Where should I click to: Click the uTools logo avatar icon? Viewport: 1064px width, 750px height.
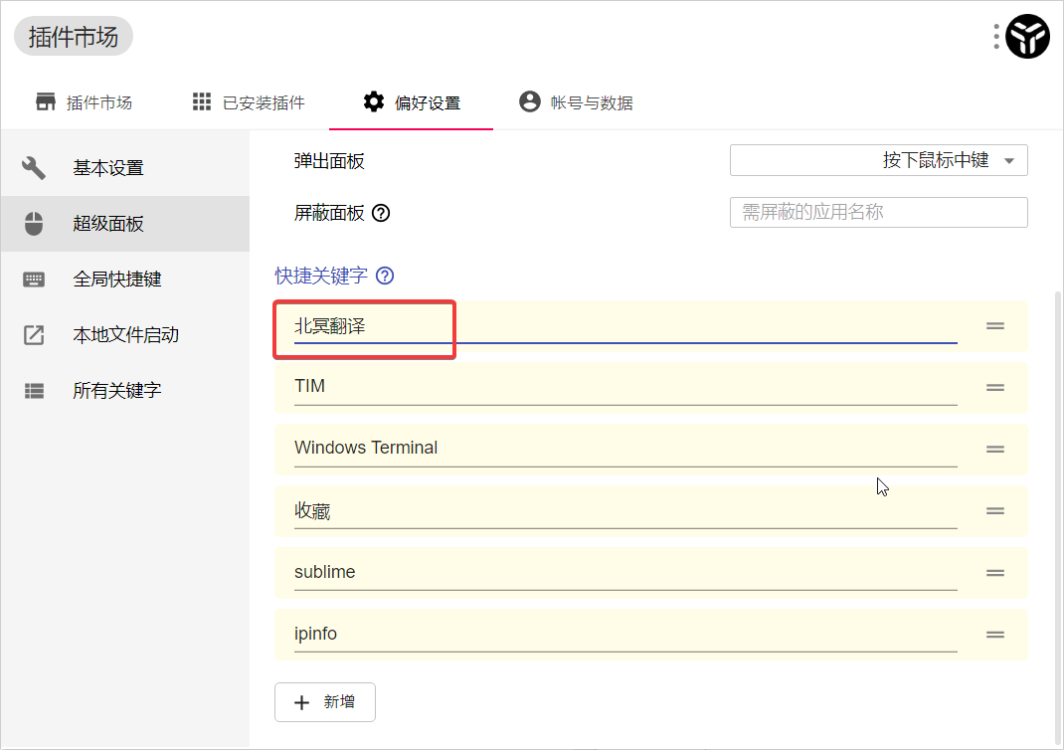tap(1027, 37)
